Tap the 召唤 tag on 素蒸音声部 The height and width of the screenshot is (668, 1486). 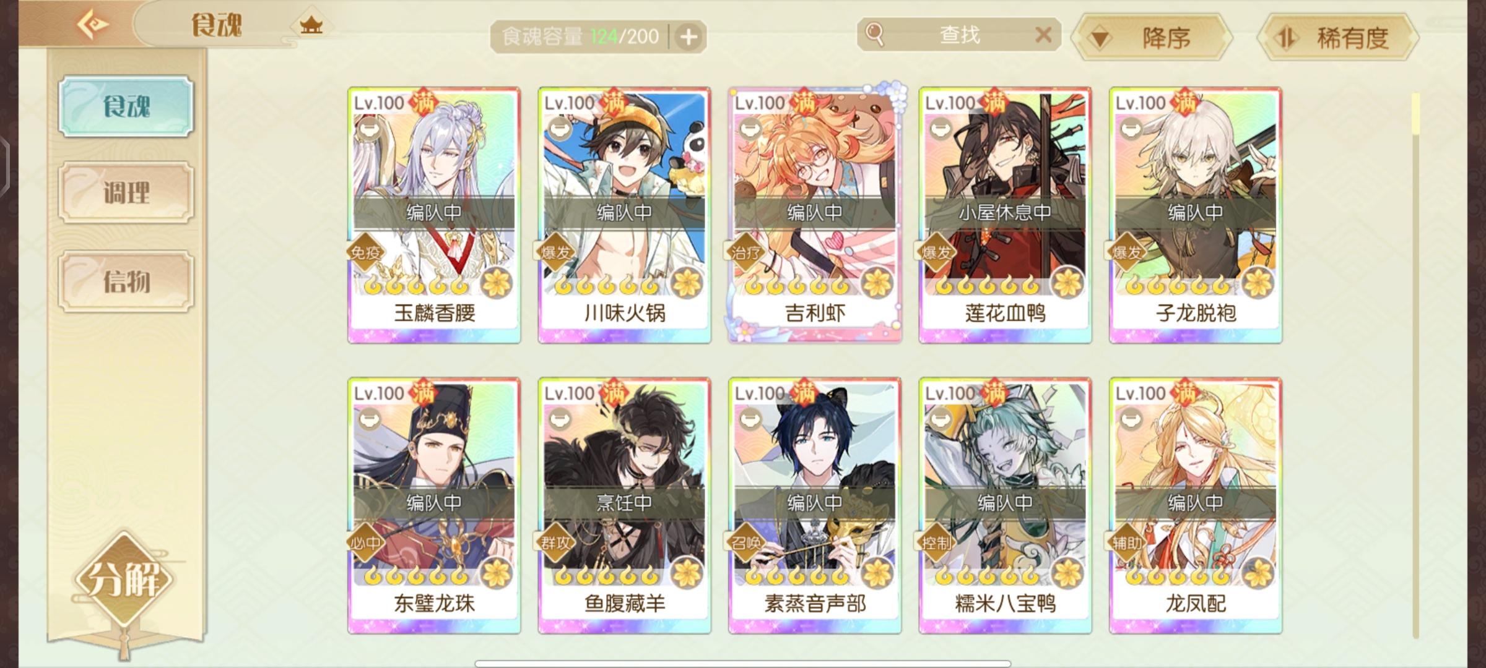(746, 543)
